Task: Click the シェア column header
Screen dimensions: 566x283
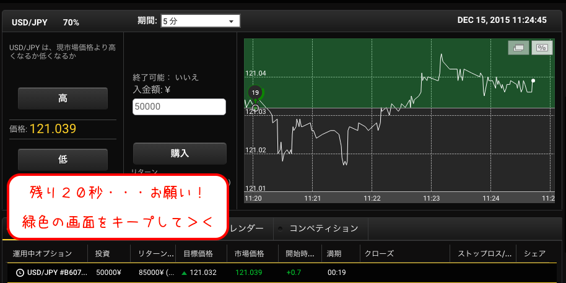Action: pos(534,254)
